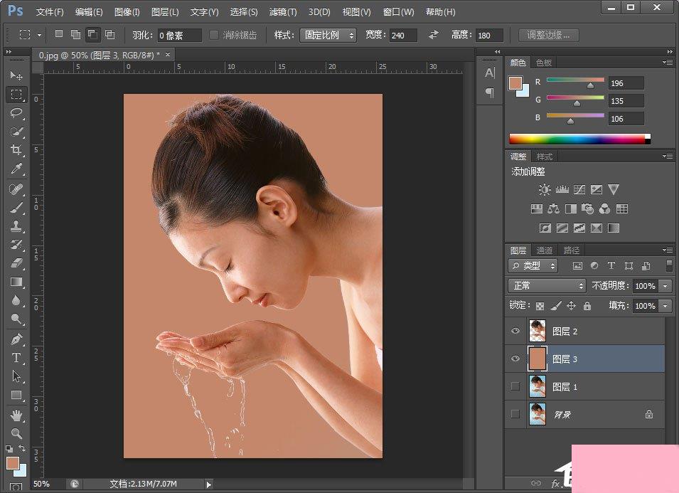Switch to the 色板 tab
Image resolution: width=679 pixels, height=493 pixels.
544,63
